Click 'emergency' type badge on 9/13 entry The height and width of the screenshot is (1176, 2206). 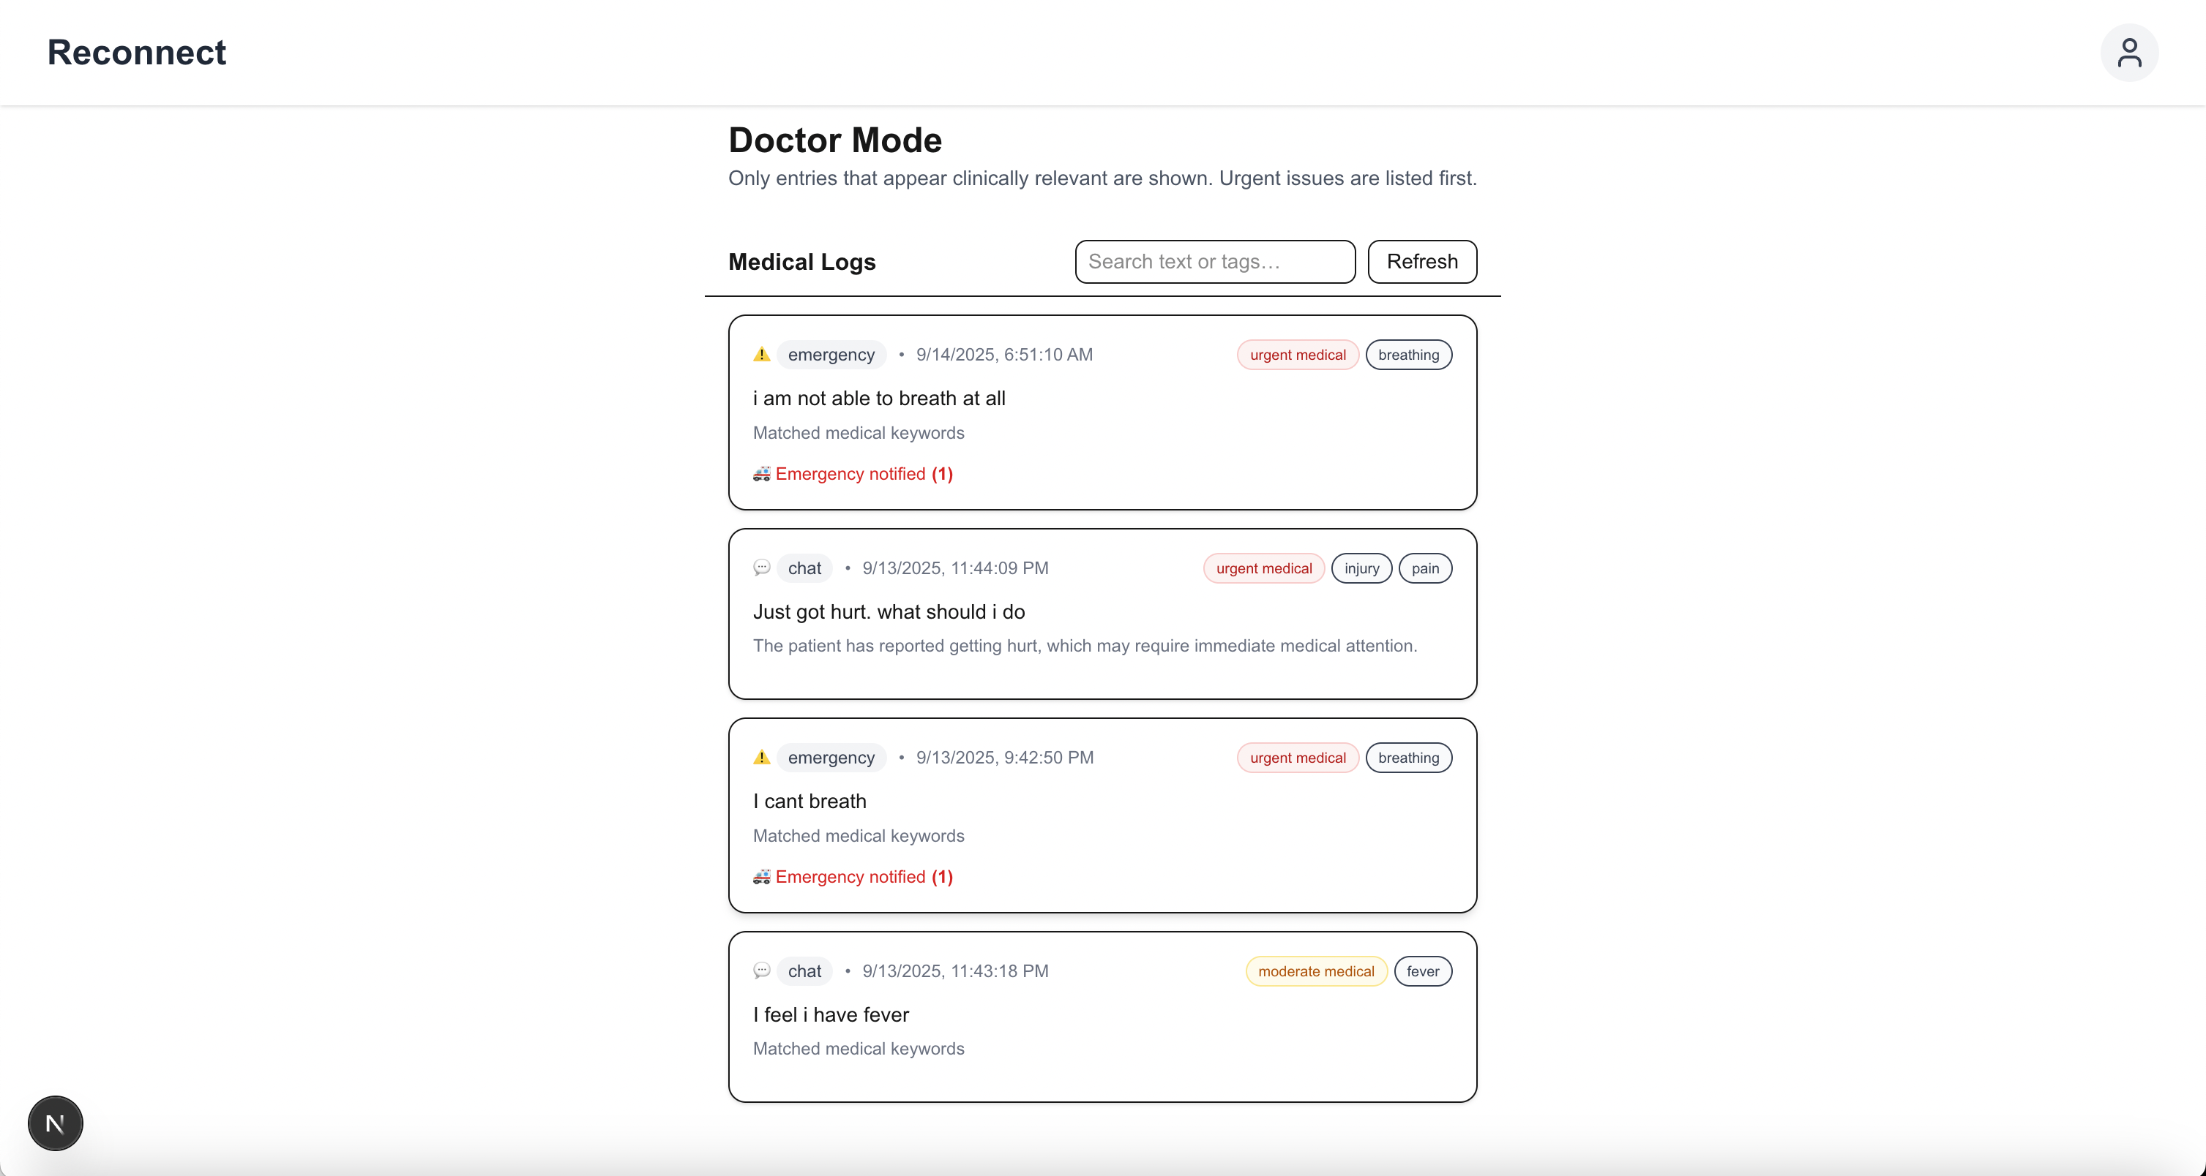[831, 758]
